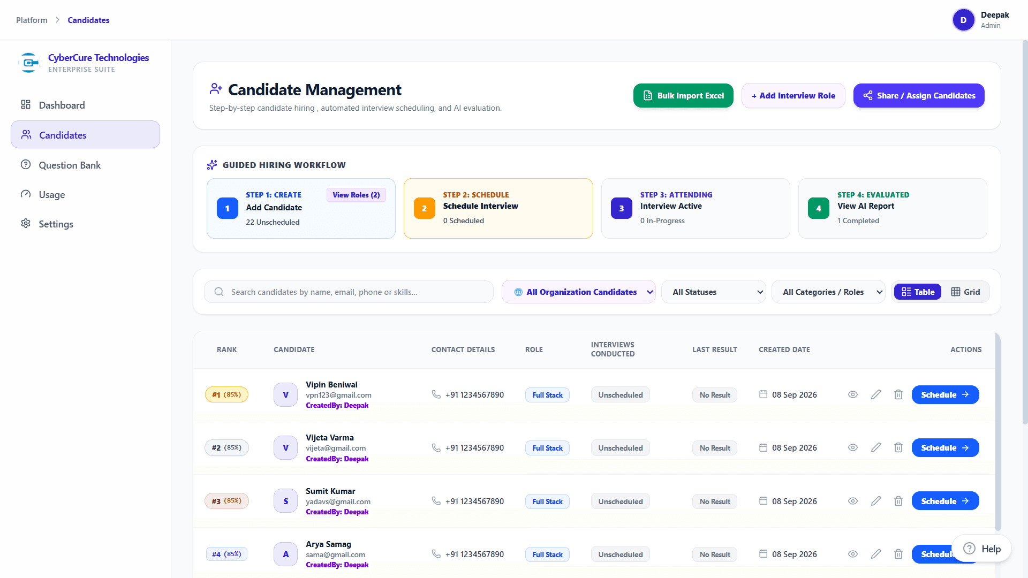Click the candidate search field
The height and width of the screenshot is (578, 1028).
[x=349, y=292]
